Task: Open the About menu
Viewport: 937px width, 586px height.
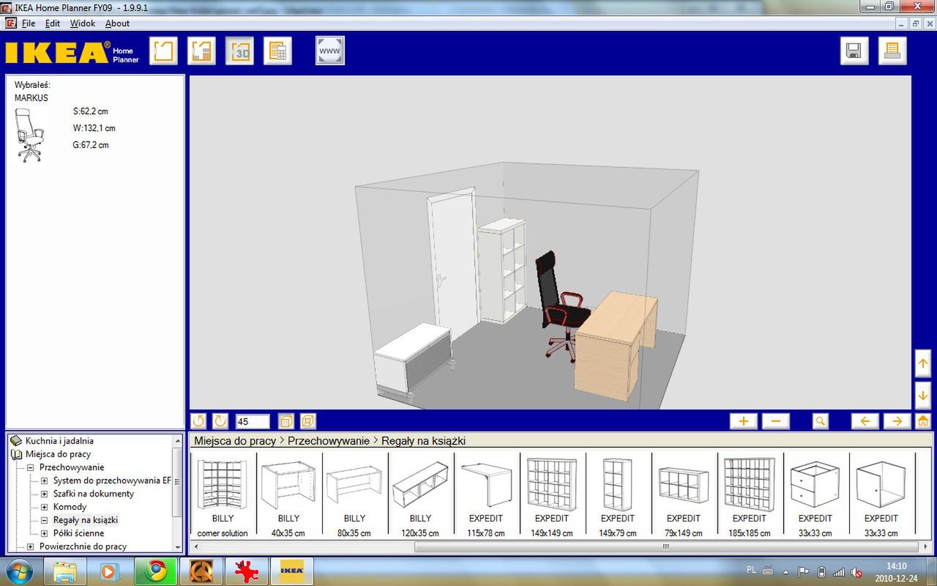Action: coord(117,23)
